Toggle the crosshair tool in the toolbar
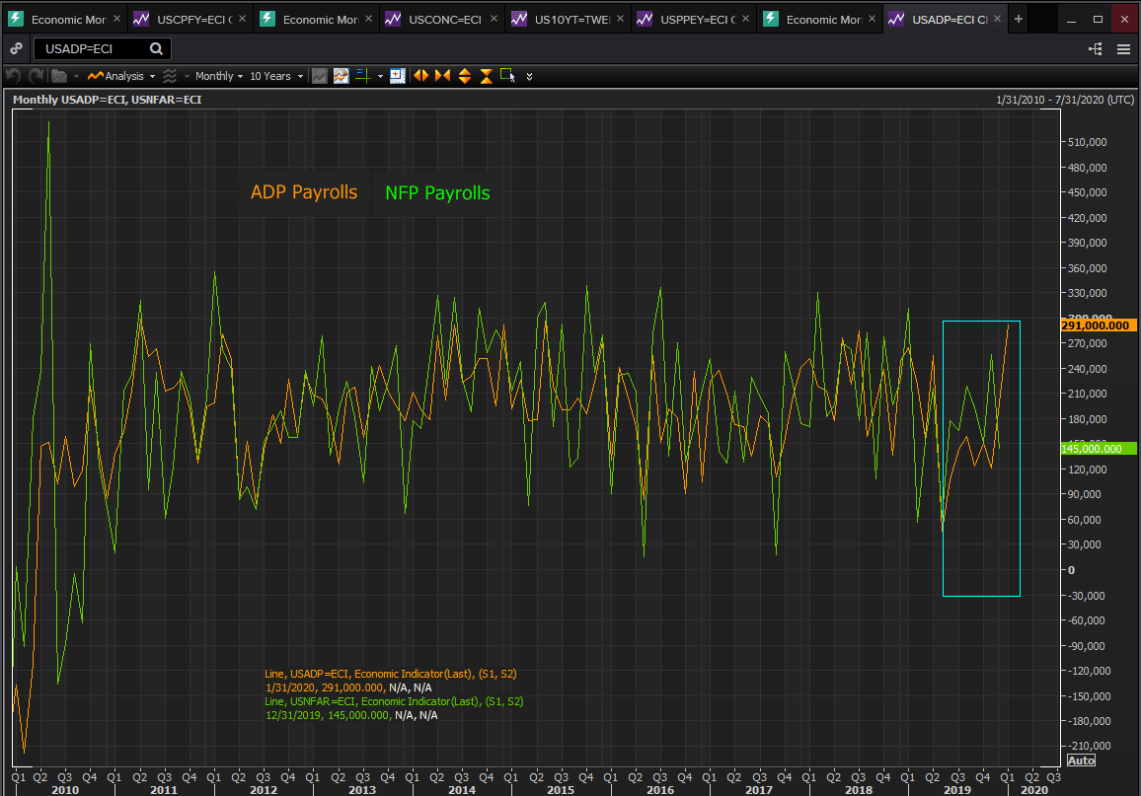Viewport: 1141px width, 796px height. [362, 76]
